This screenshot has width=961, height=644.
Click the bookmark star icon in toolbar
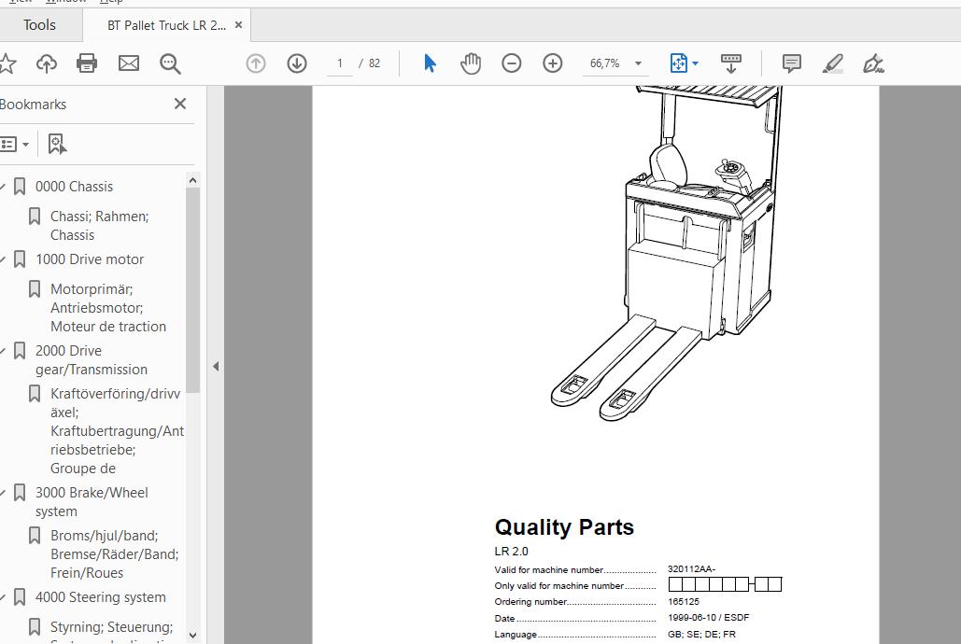pyautogui.click(x=7, y=63)
